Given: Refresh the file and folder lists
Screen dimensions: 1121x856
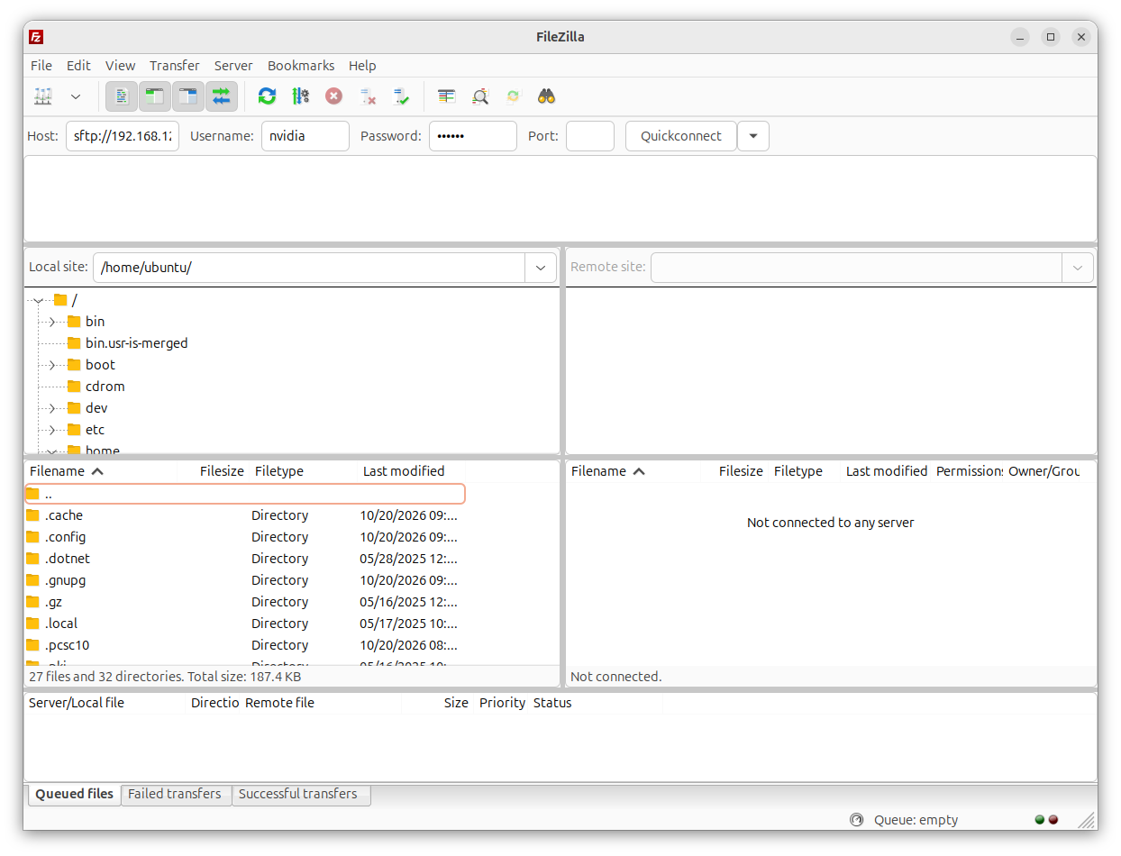Looking at the screenshot, I should coord(267,96).
